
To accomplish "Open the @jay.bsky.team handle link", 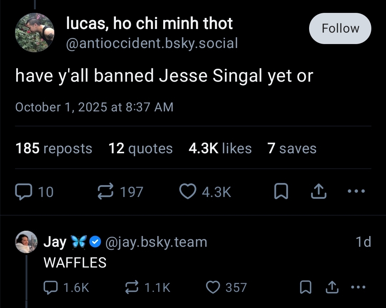I will [156, 242].
